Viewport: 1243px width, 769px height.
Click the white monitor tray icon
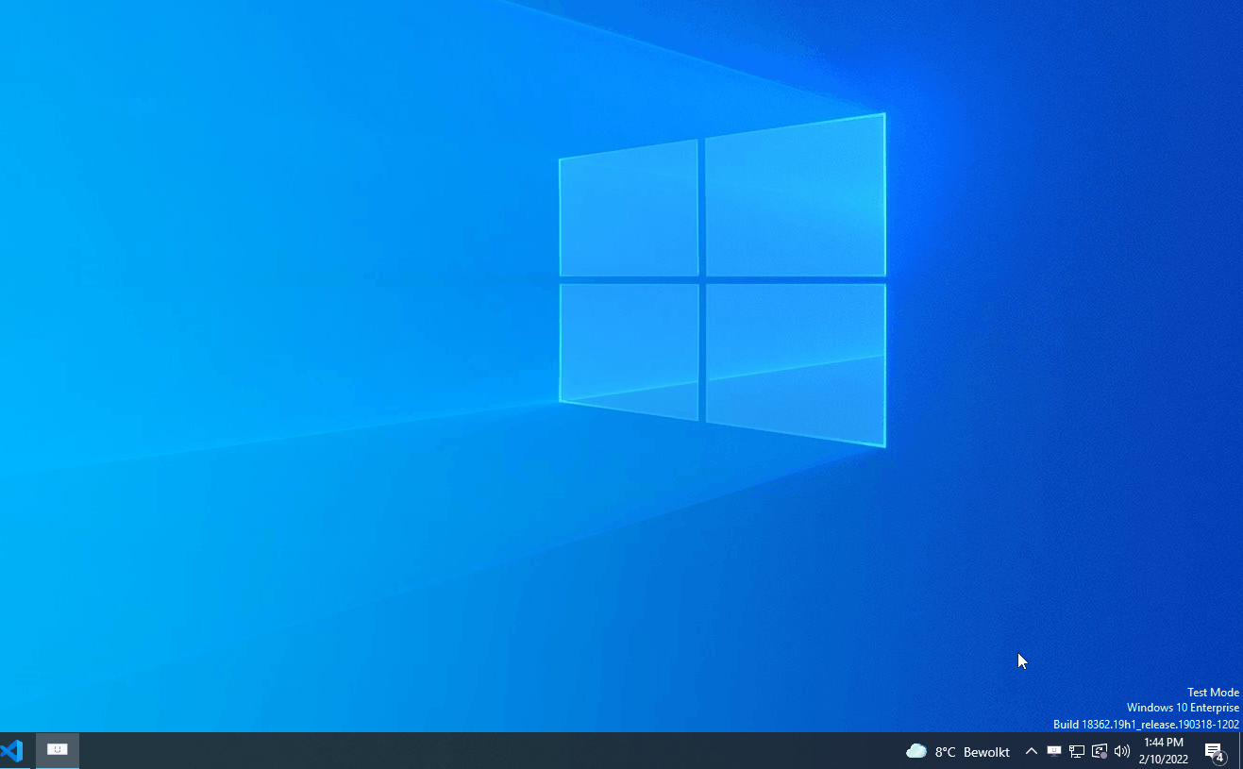(x=1054, y=751)
